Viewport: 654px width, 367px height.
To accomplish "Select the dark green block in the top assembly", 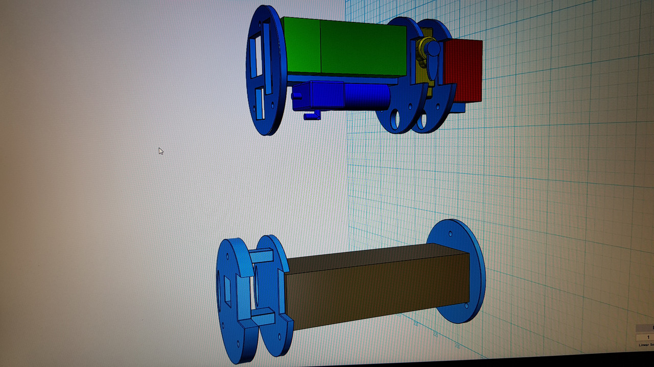I will [x=363, y=49].
